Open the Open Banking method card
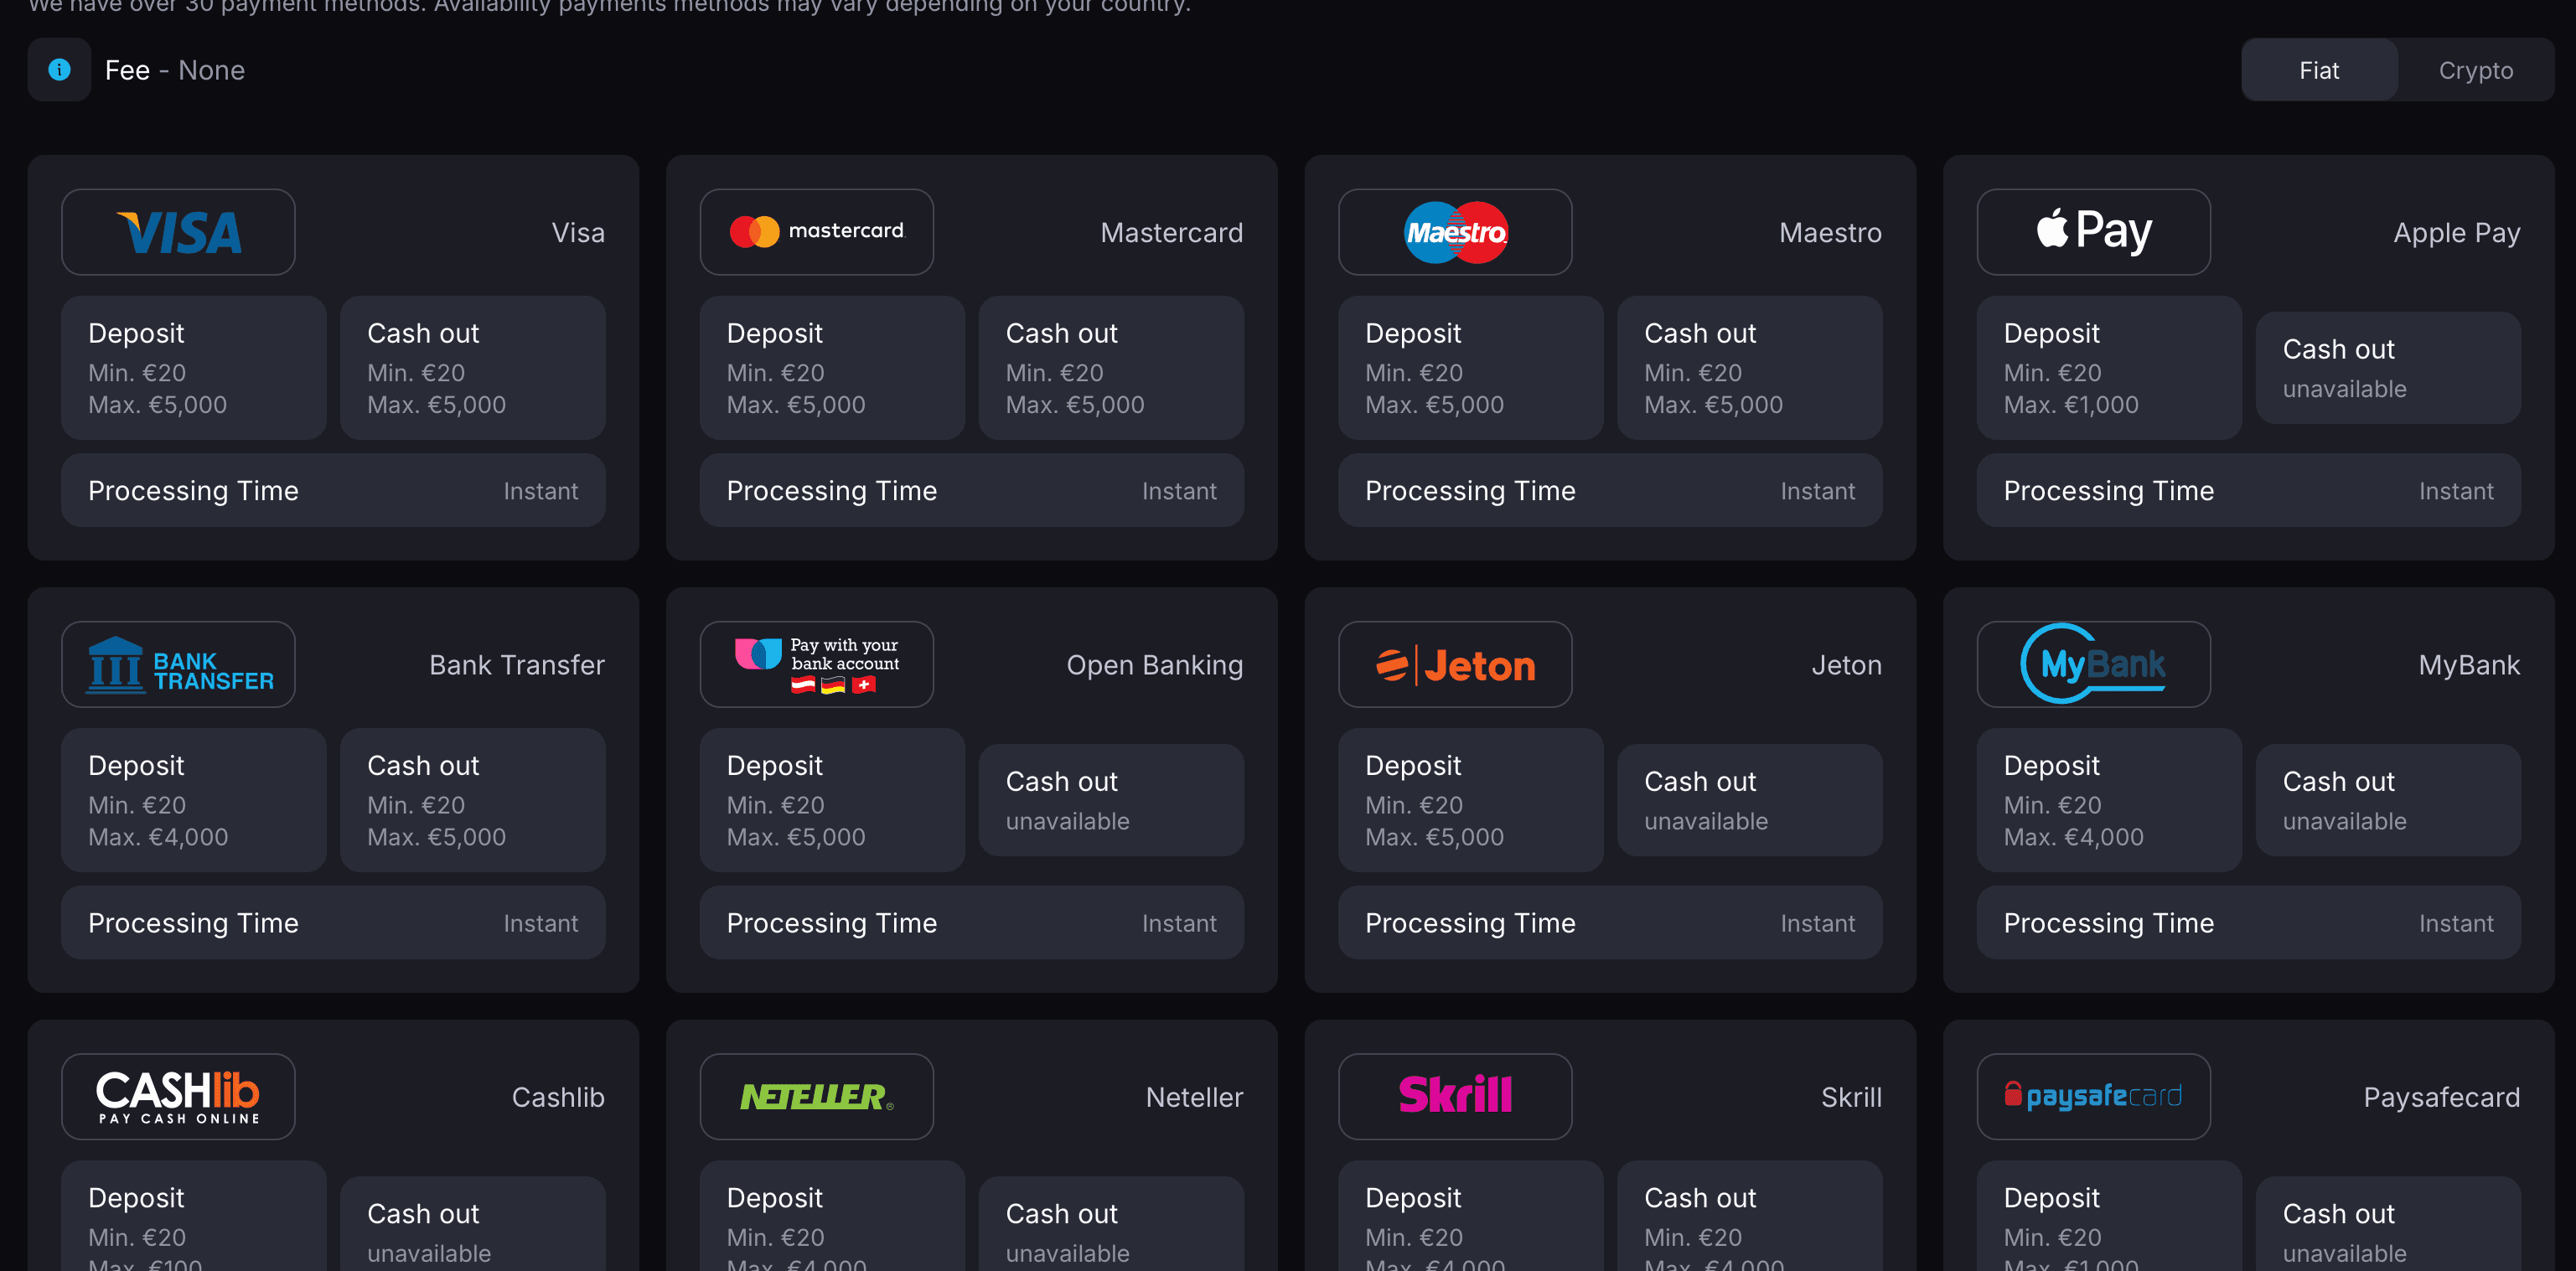Image resolution: width=2576 pixels, height=1271 pixels. [x=816, y=664]
